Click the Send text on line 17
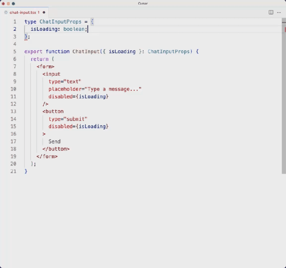This screenshot has height=268, width=286. (x=54, y=141)
